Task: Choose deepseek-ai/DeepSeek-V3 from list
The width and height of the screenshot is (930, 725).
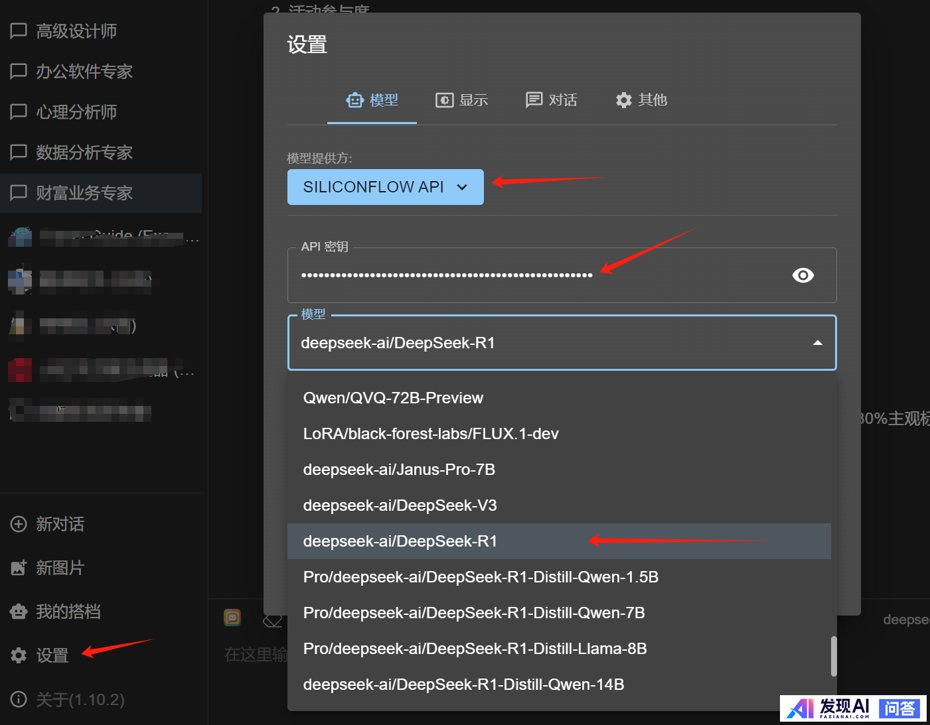Action: (559, 505)
